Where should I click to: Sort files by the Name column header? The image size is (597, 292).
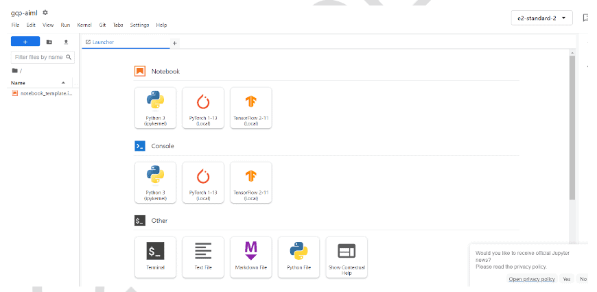(x=19, y=82)
